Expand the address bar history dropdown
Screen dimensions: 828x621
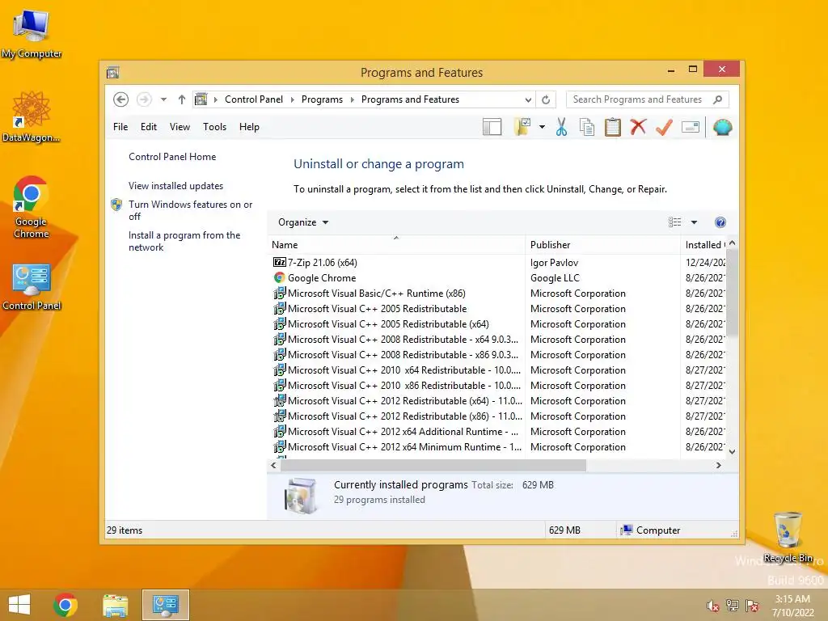[x=528, y=99]
